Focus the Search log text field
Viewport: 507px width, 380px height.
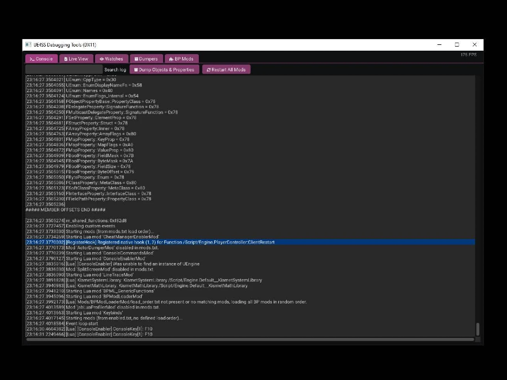tap(63, 70)
